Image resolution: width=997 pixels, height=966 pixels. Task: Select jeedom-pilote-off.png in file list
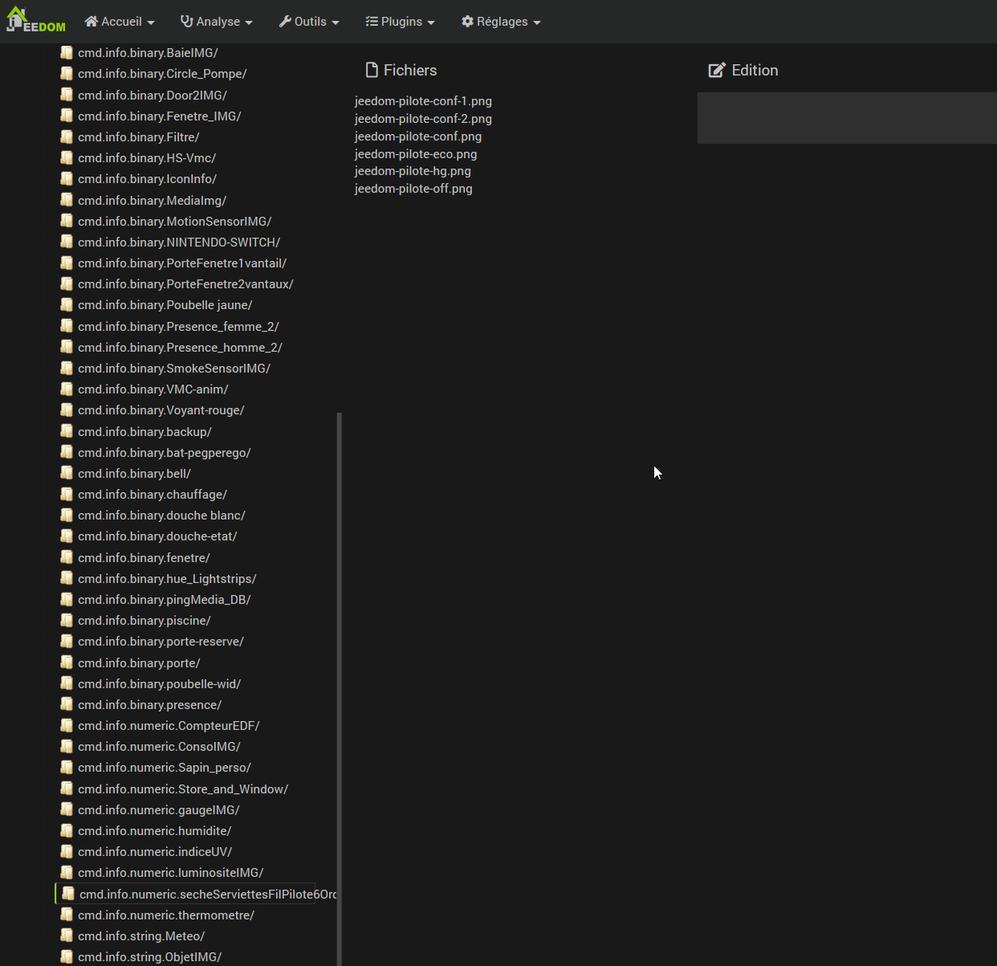click(x=413, y=189)
